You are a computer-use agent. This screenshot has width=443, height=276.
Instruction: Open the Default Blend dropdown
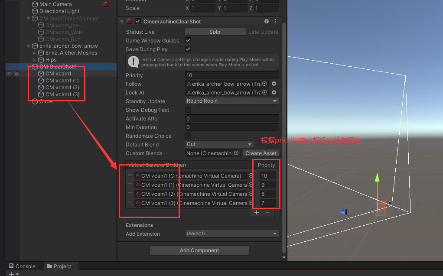(219, 144)
